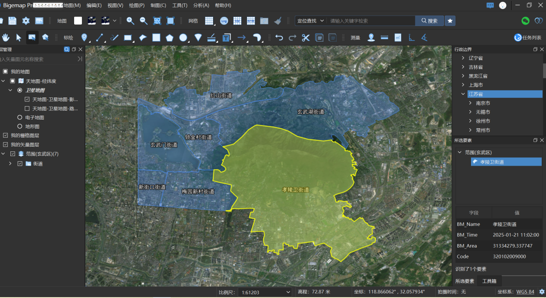Select the area measurement m² tool
546x298 pixels.
[x=398, y=38]
